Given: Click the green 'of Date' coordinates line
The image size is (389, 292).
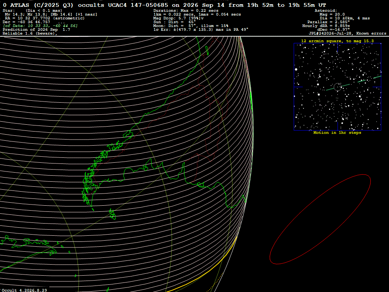Looking at the screenshot, I should tap(40, 26).
